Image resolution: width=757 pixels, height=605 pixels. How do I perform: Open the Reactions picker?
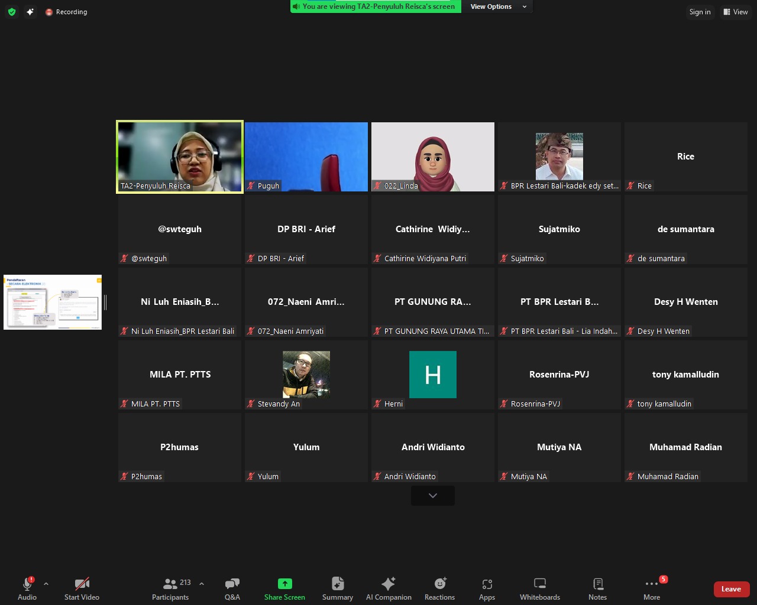click(439, 588)
